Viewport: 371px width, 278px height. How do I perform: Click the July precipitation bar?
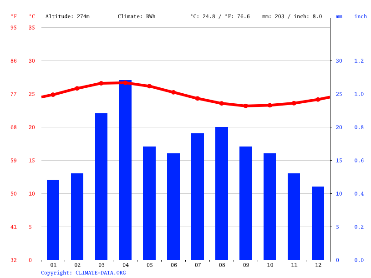pos(198,196)
